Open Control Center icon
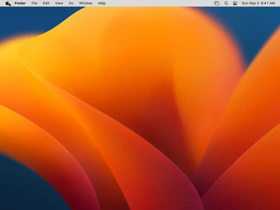The height and width of the screenshot is (210, 280). [x=235, y=3]
